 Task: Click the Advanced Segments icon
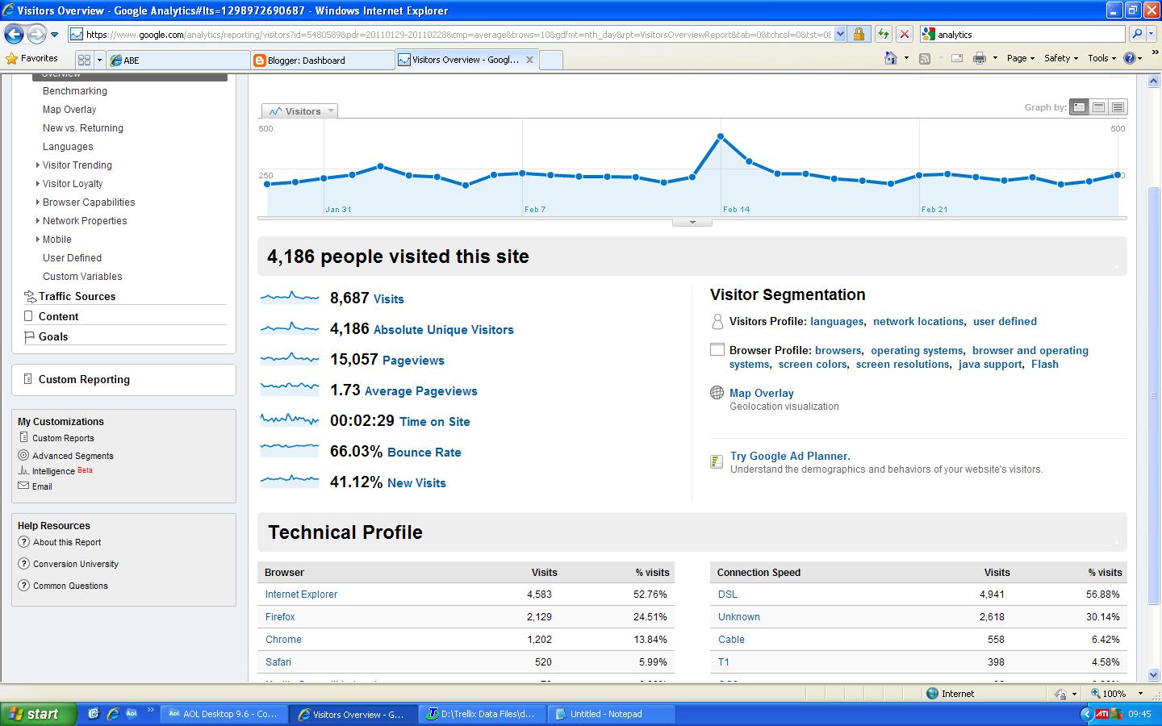(x=23, y=455)
